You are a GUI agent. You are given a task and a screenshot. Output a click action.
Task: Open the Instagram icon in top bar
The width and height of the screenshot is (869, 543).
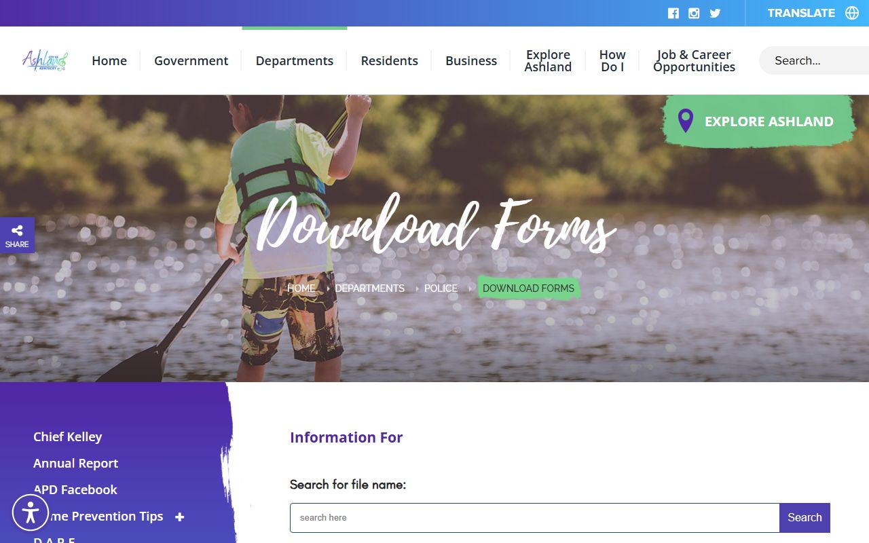point(694,13)
